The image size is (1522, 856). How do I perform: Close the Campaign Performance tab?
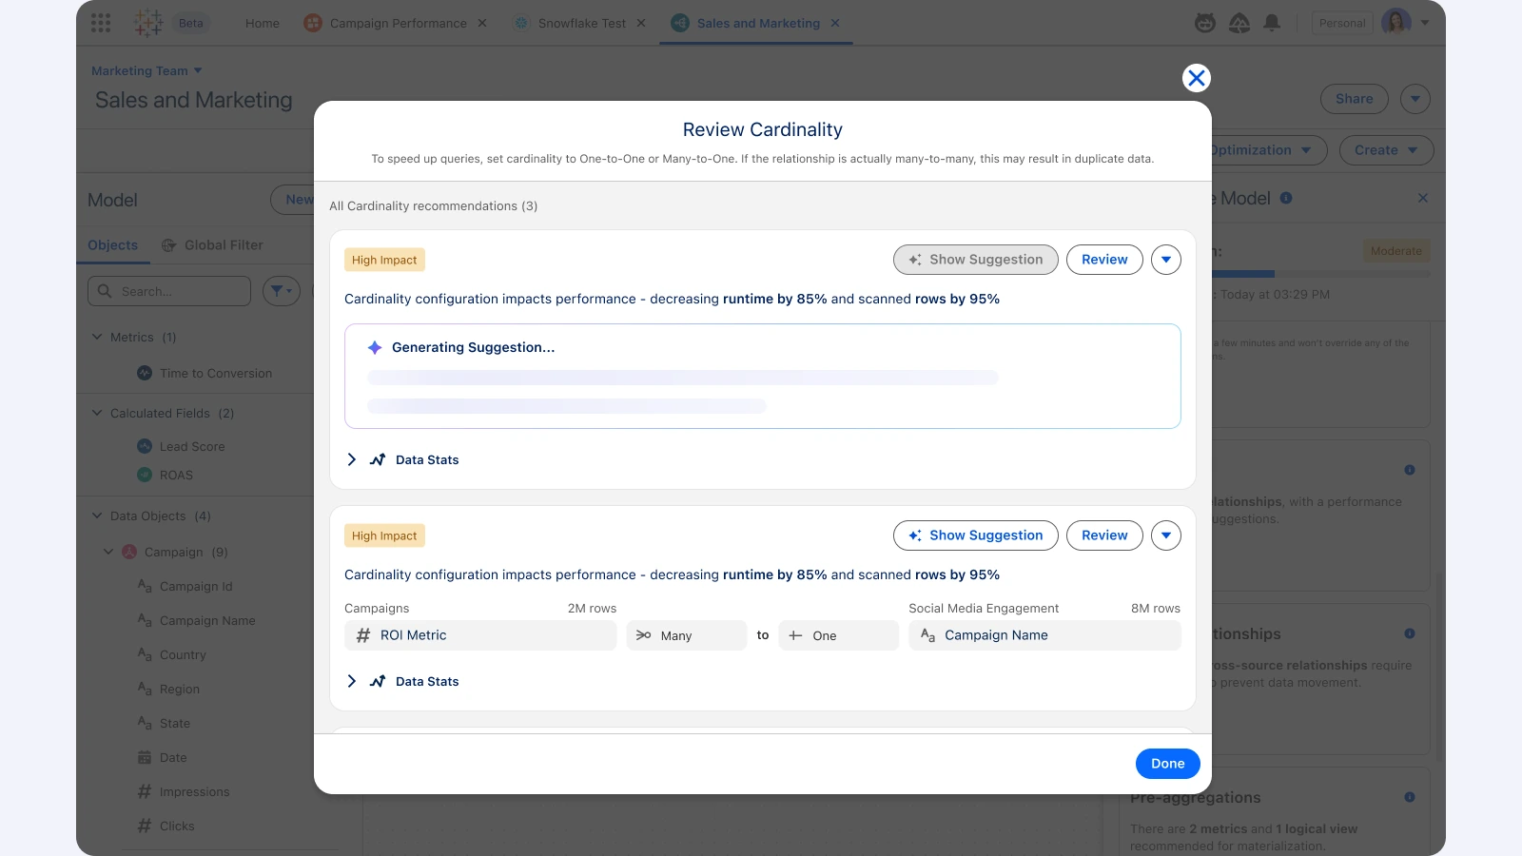pyautogui.click(x=482, y=23)
